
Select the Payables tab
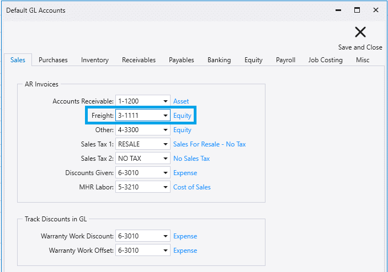[182, 60]
